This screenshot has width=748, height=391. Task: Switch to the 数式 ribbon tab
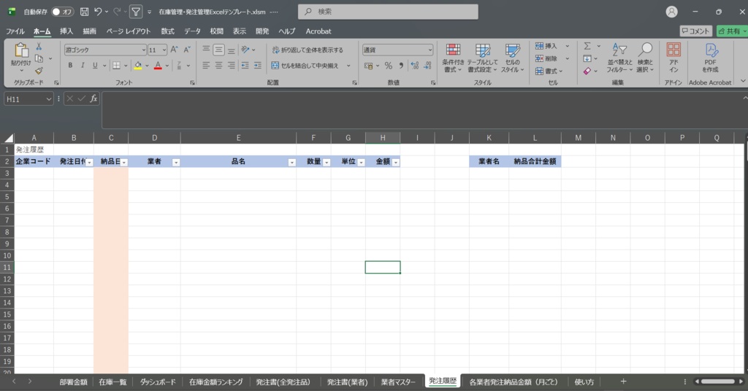(167, 31)
